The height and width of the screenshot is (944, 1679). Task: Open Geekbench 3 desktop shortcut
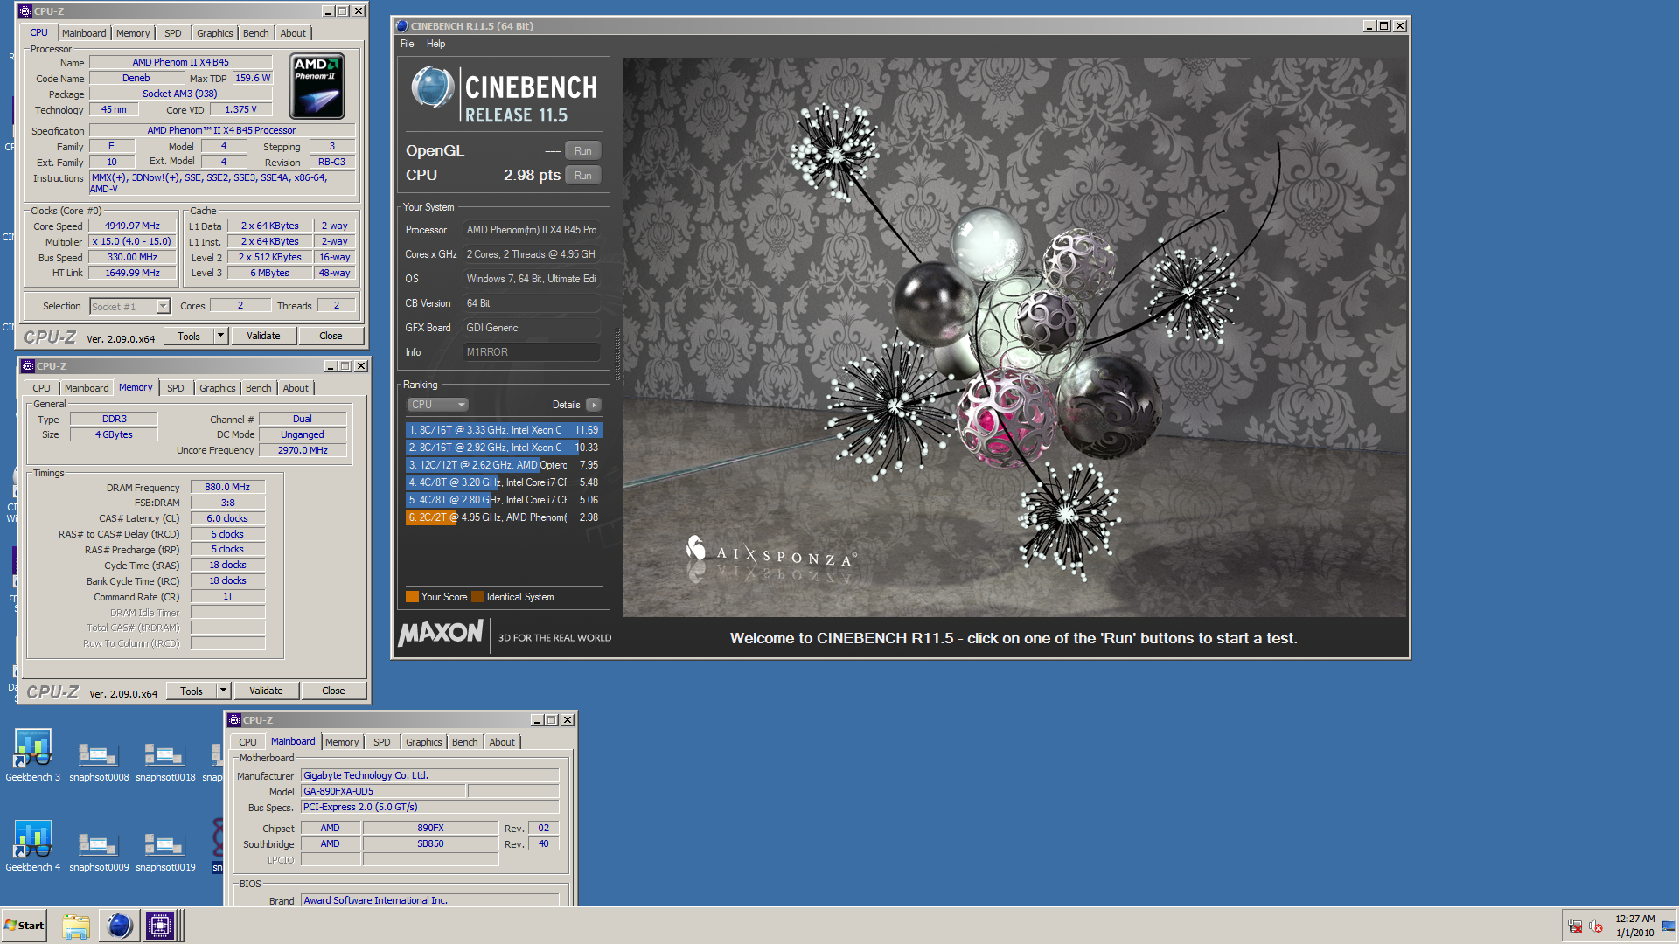click(33, 755)
